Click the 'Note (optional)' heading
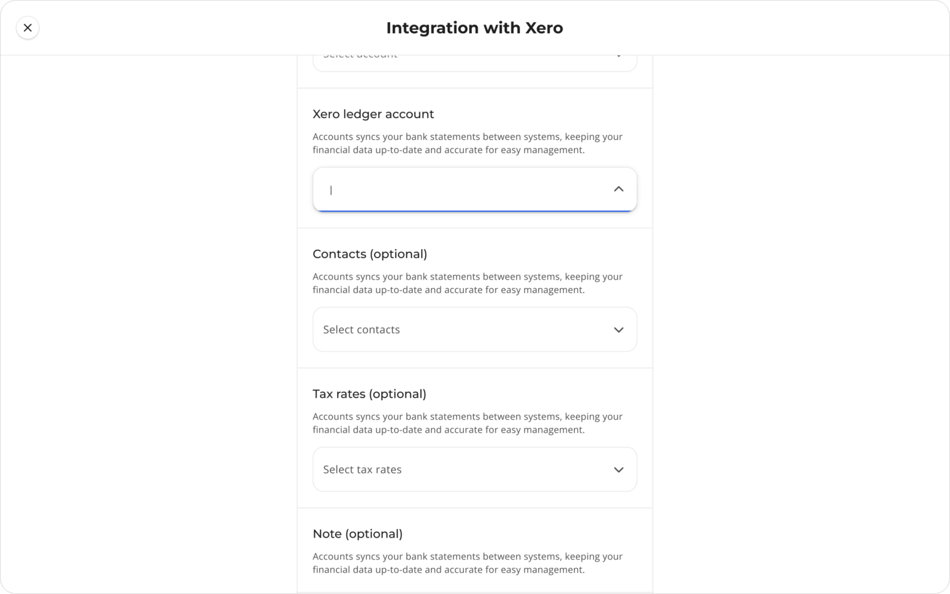The width and height of the screenshot is (950, 594). coord(358,534)
